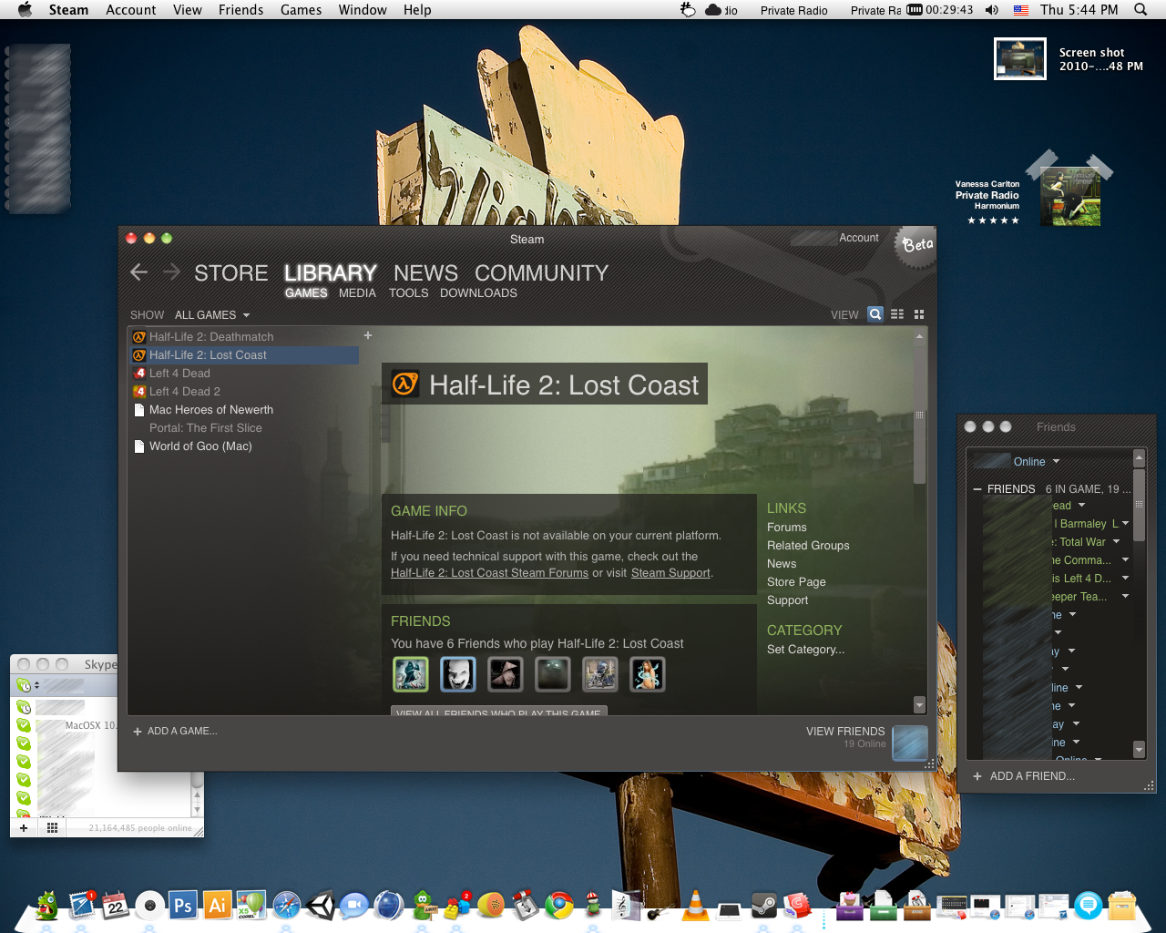Select the TOOLS sub-tab
Screen dimensions: 1166x933
pos(408,293)
